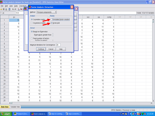Select the Based on Eigenvalue option
The image size is (155, 116).
32,32
